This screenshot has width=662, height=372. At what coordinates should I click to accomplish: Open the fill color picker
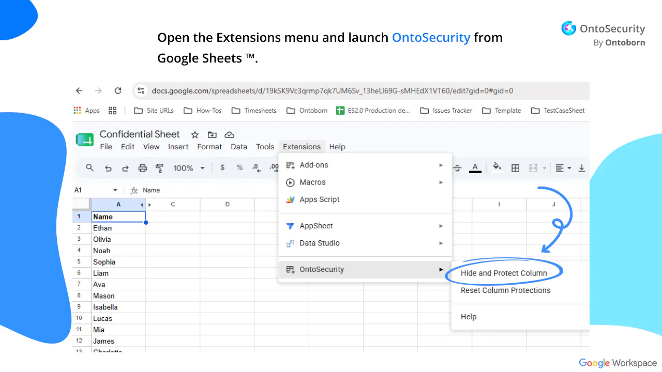point(497,167)
